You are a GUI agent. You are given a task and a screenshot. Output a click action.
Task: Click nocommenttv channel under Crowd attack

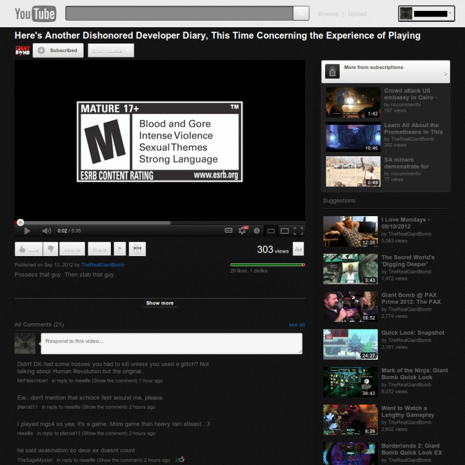click(406, 105)
